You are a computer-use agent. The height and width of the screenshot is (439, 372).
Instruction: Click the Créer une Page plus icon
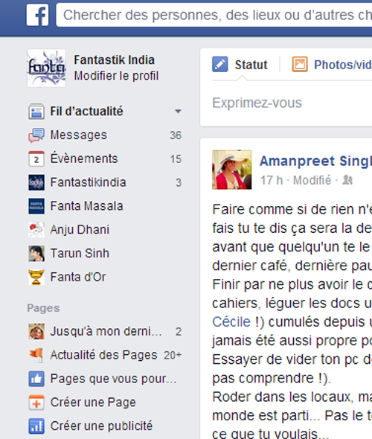point(36,403)
